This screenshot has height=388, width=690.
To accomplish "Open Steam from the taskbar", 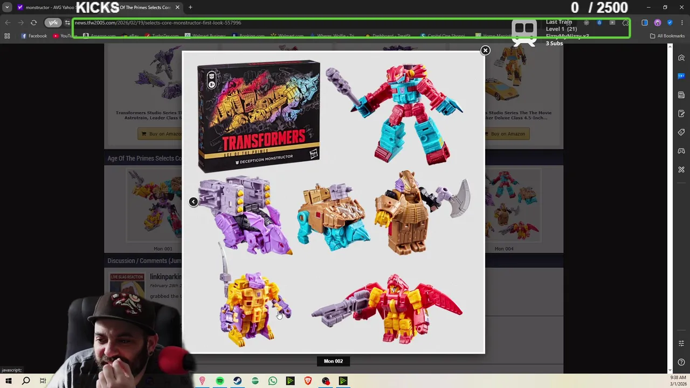I will pos(237,381).
